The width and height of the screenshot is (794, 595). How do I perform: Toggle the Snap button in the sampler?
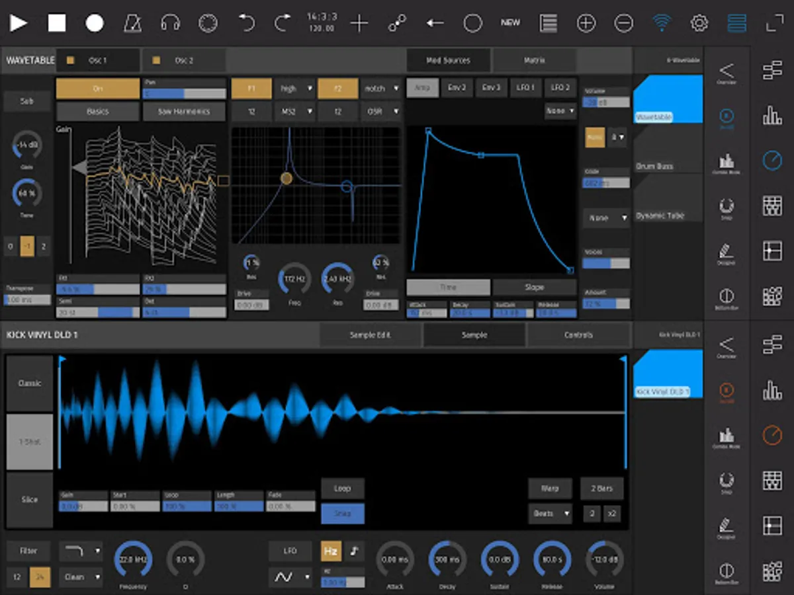pos(342,514)
